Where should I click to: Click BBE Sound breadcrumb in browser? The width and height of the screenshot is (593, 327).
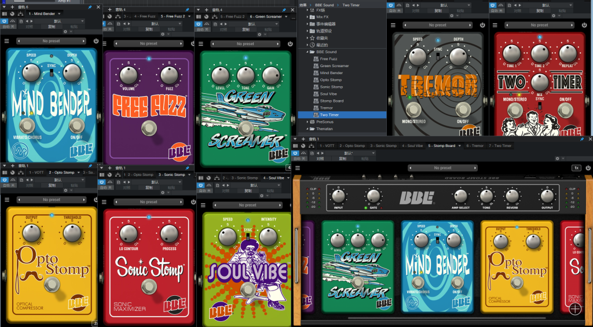[x=324, y=5]
